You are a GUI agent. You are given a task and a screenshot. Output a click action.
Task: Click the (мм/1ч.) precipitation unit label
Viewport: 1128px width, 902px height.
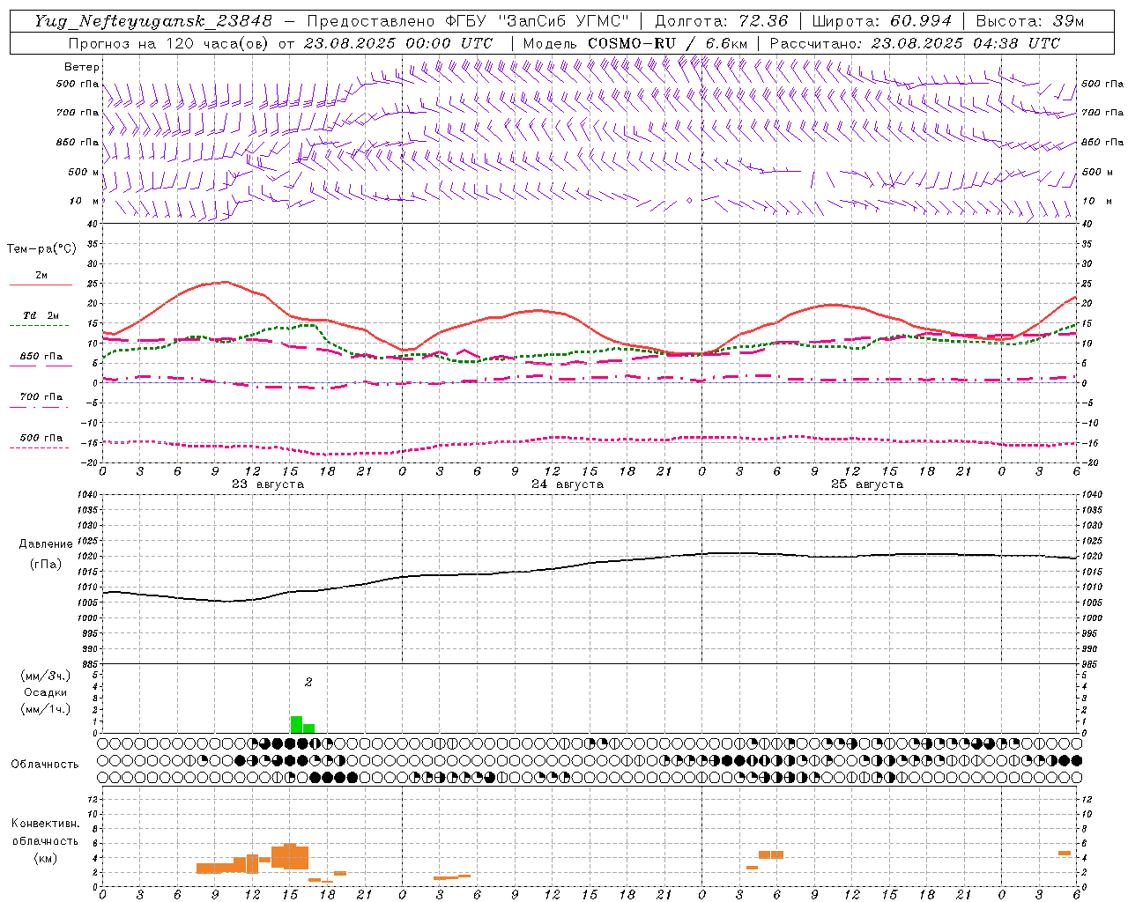46,709
